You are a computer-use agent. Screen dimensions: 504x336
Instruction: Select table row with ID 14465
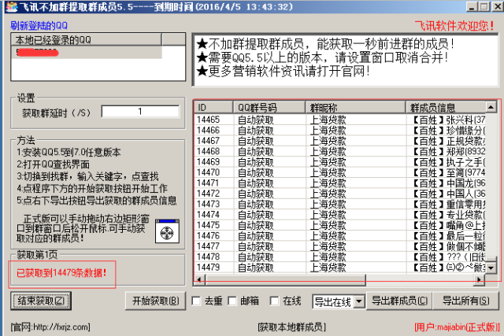tap(340, 120)
